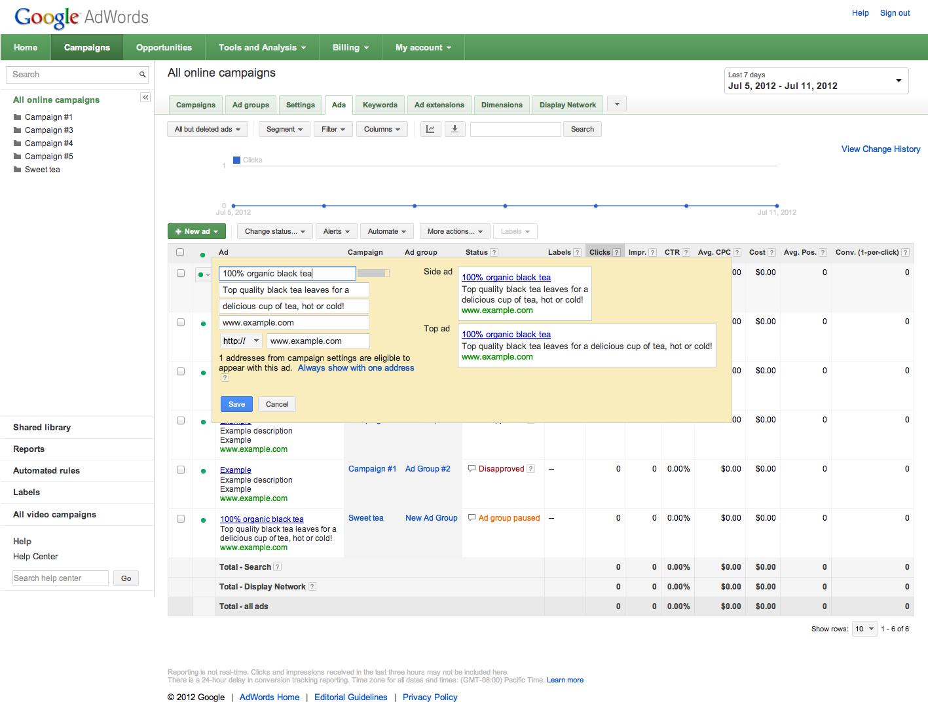Check the second ad row checkbox

click(181, 322)
